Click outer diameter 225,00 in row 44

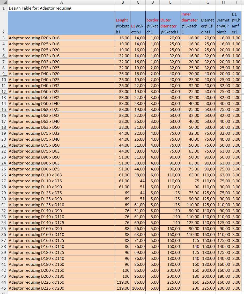click(x=170, y=282)
